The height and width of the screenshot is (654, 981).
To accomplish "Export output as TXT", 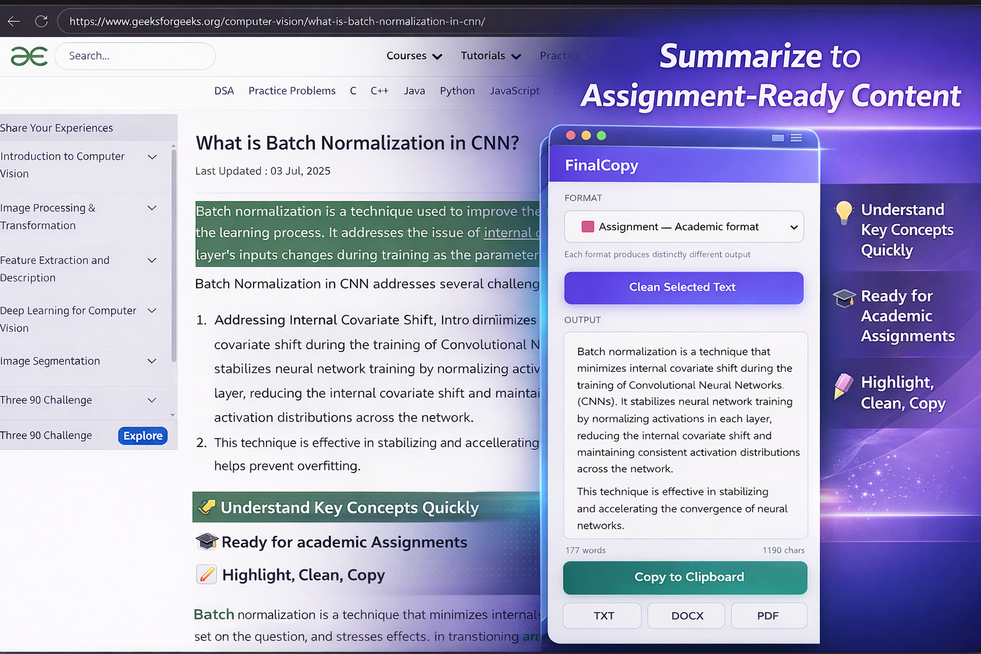I will pyautogui.click(x=602, y=616).
